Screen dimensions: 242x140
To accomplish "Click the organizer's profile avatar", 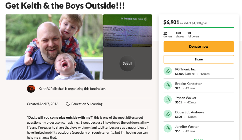I will point(31,89).
